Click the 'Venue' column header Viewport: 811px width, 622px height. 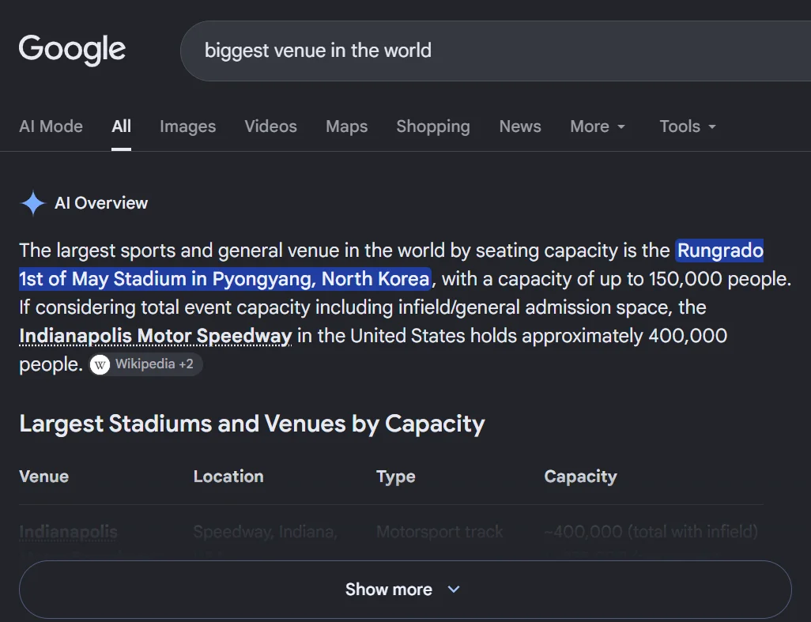click(44, 477)
